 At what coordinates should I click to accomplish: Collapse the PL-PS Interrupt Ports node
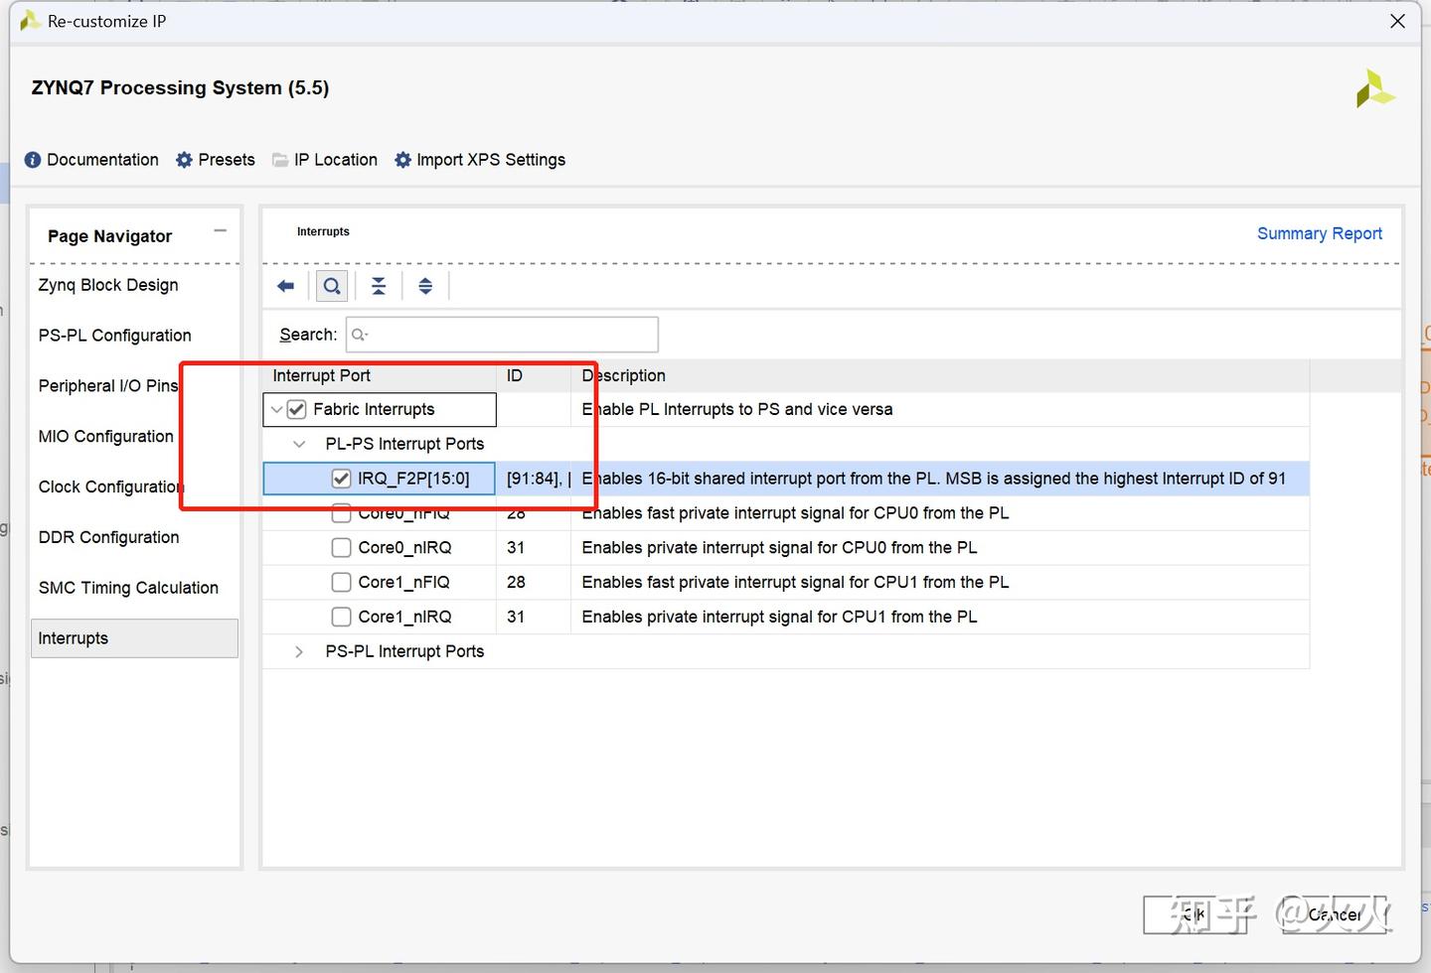coord(299,444)
